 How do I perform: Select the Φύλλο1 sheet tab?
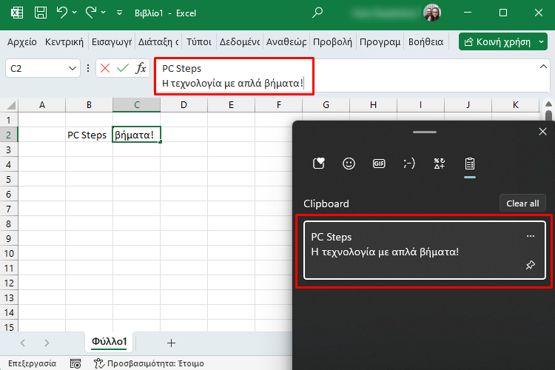(109, 342)
